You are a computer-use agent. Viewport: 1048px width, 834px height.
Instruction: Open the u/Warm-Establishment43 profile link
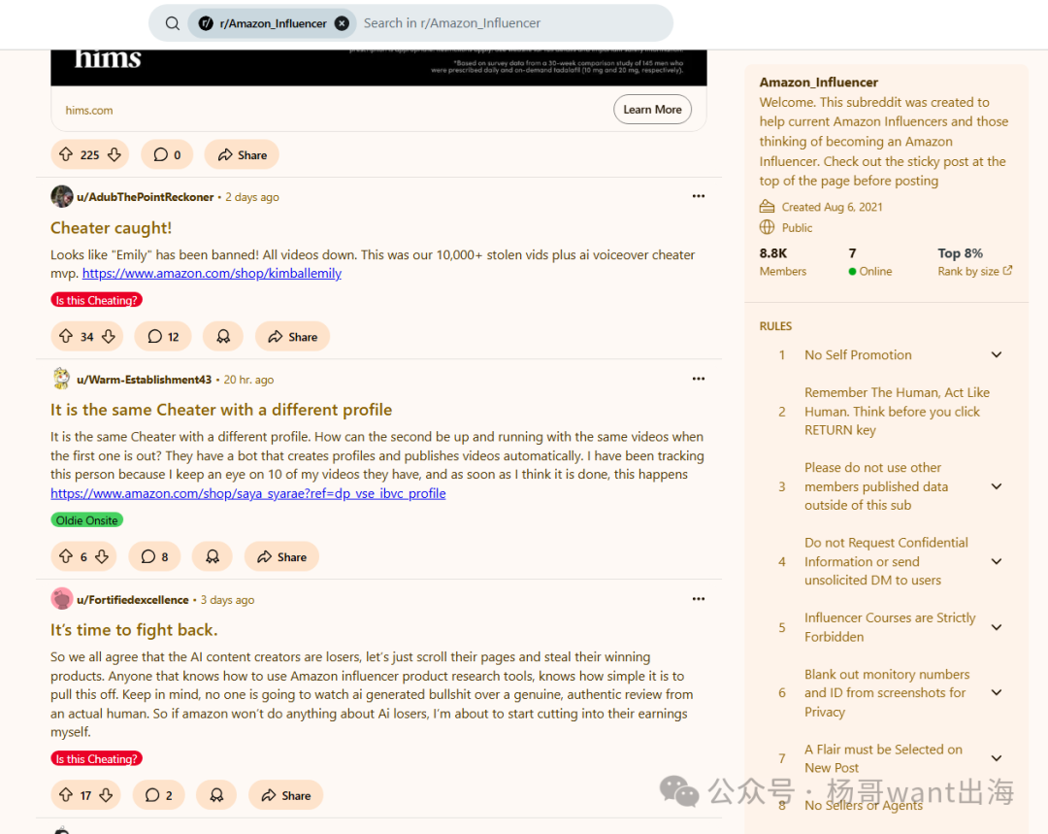pos(144,380)
